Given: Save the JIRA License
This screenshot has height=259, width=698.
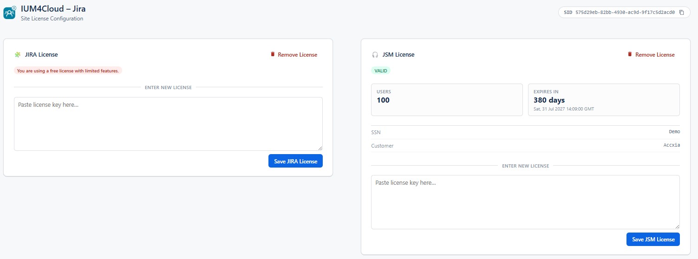Looking at the screenshot, I should [295, 161].
